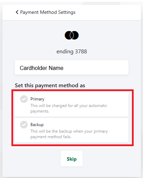This screenshot has height=178, width=143.
Task: Click the left circle of the Mastercard logo
Action: (68, 35)
